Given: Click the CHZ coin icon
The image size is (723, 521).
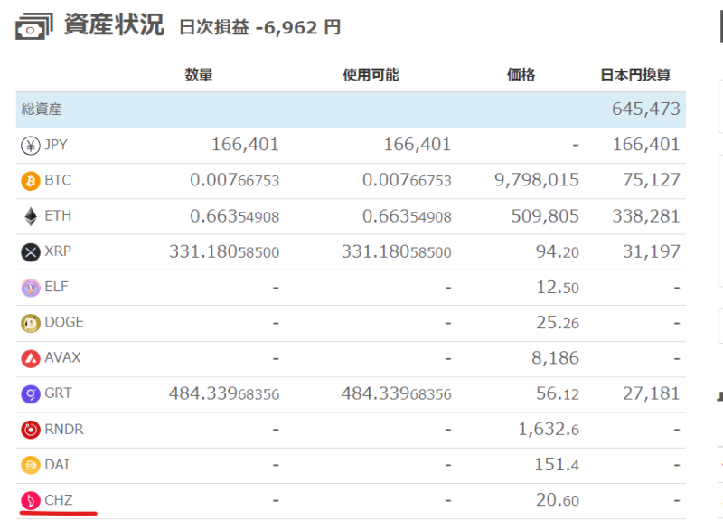Looking at the screenshot, I should point(31,501).
